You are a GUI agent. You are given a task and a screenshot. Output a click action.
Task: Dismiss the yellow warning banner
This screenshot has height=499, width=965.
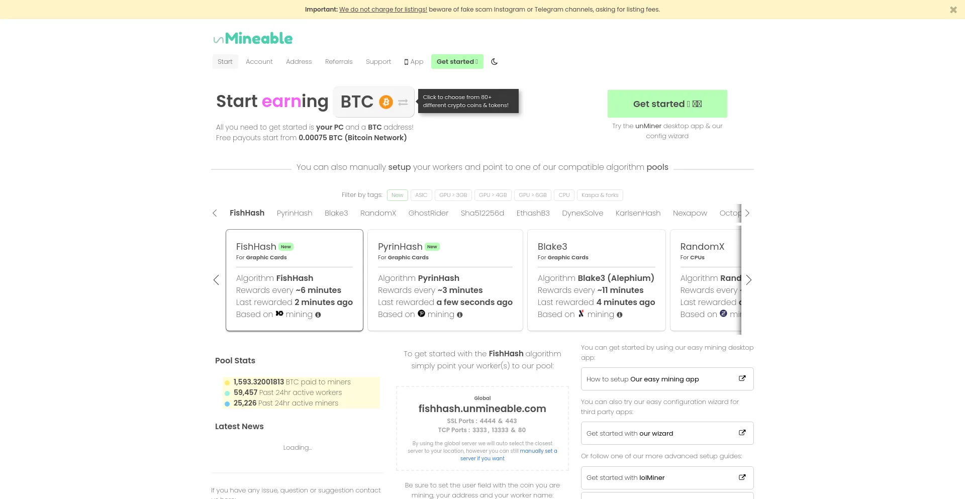(953, 10)
